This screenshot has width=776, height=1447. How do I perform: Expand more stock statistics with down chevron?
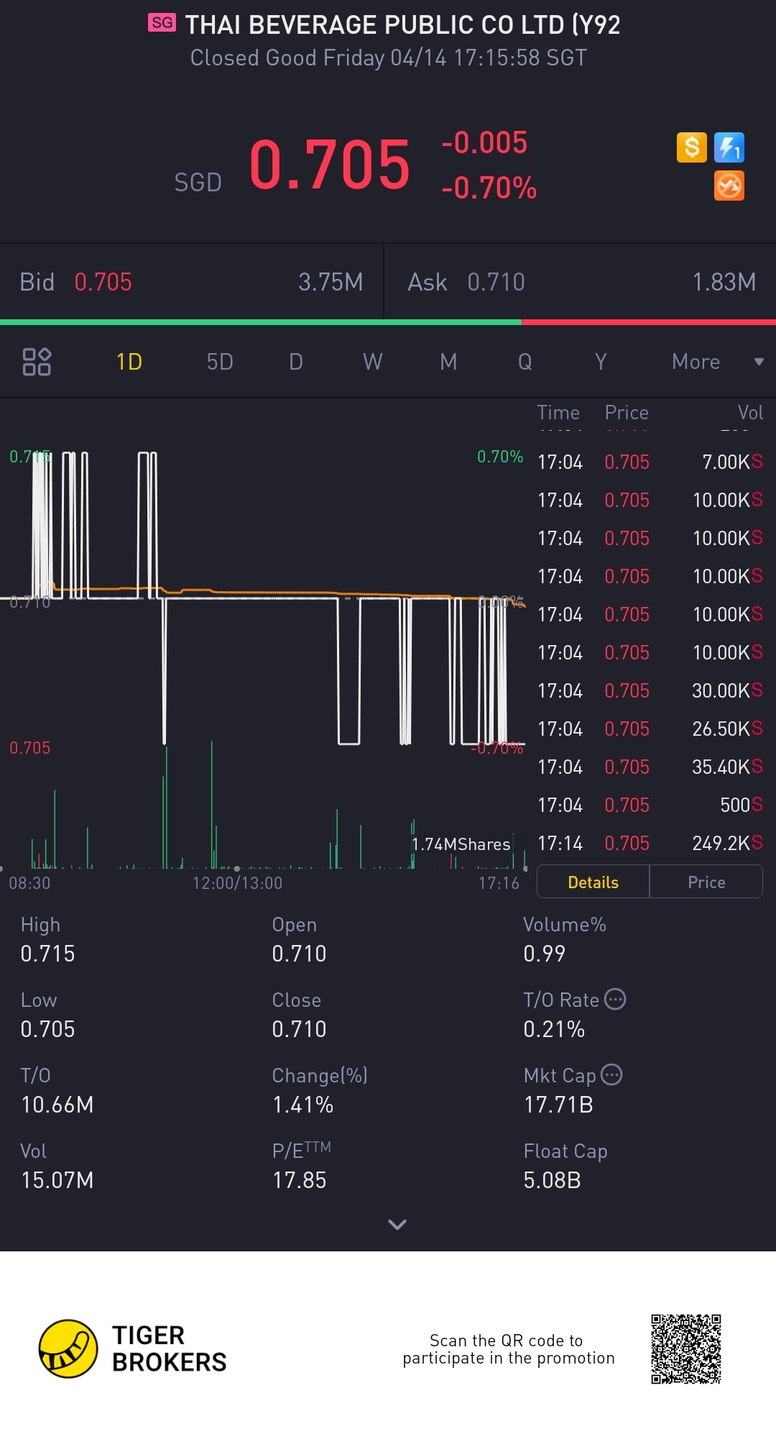point(397,1224)
